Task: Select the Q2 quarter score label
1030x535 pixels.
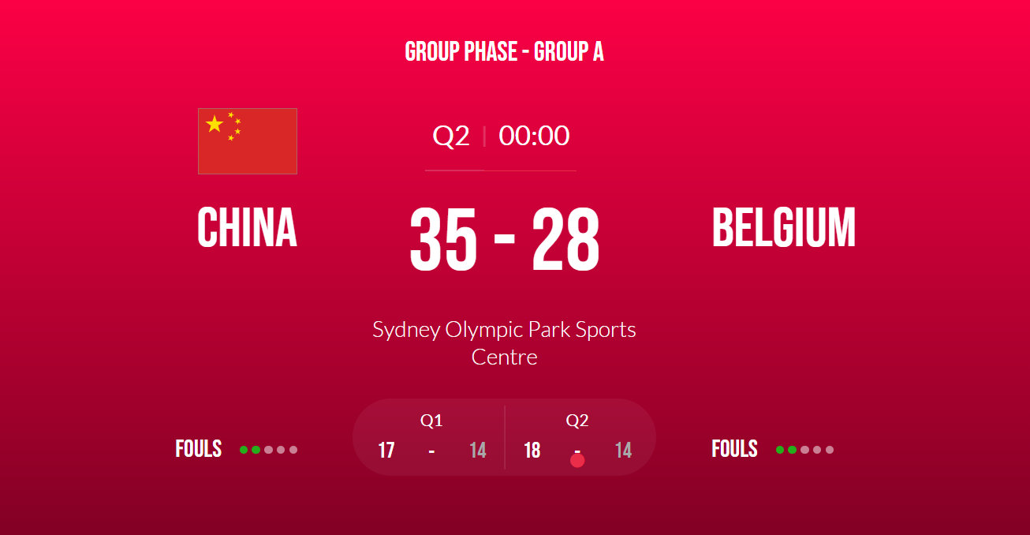Action: 577,421
